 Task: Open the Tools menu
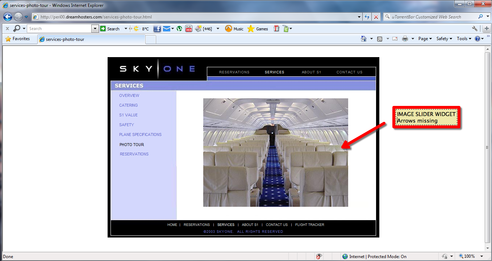464,39
